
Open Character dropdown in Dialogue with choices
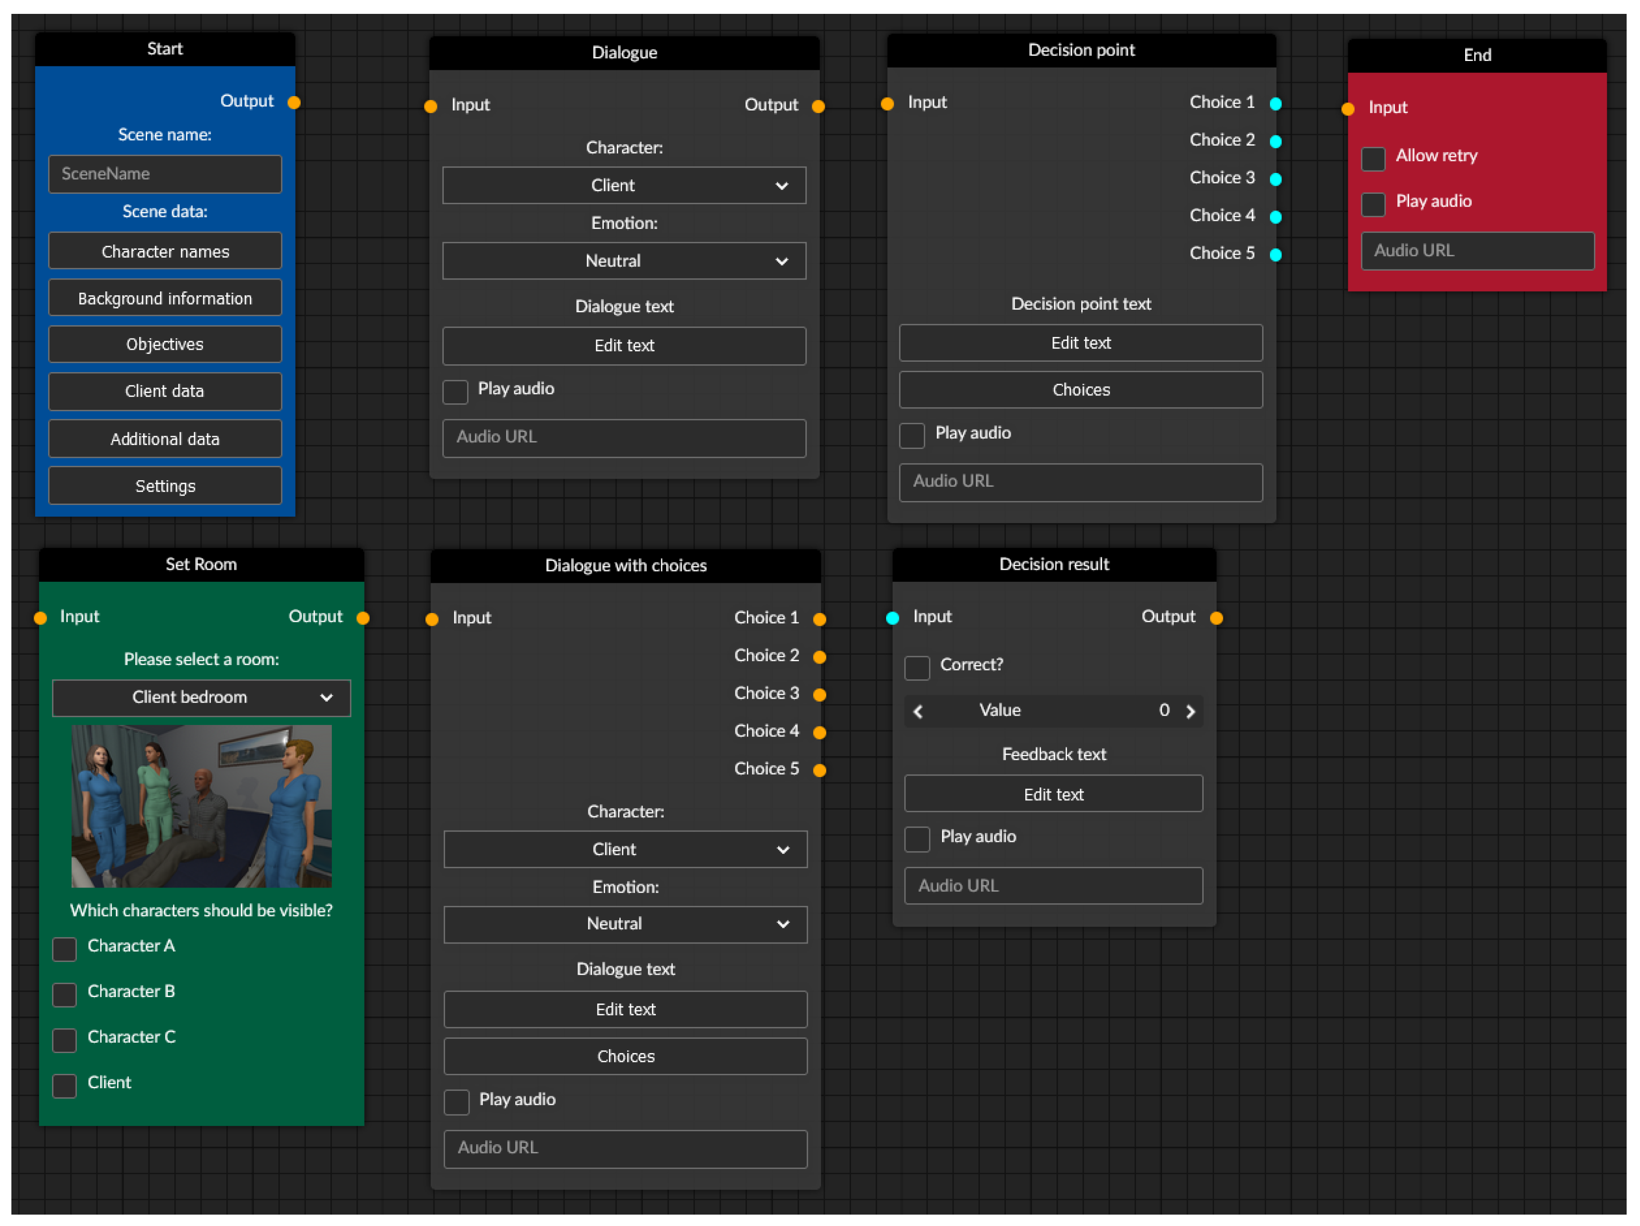(x=625, y=849)
